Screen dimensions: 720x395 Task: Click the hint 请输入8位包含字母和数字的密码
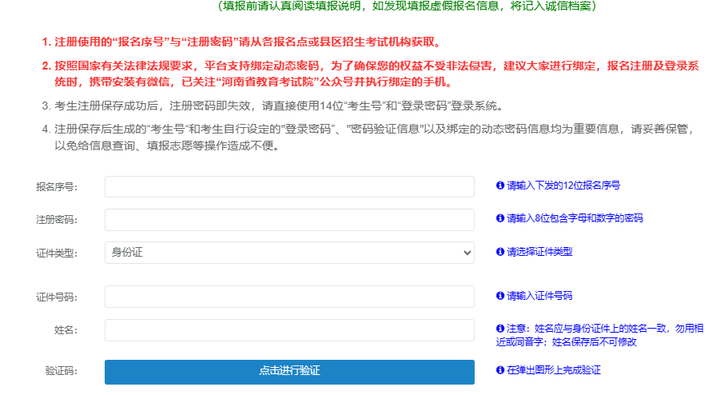575,217
